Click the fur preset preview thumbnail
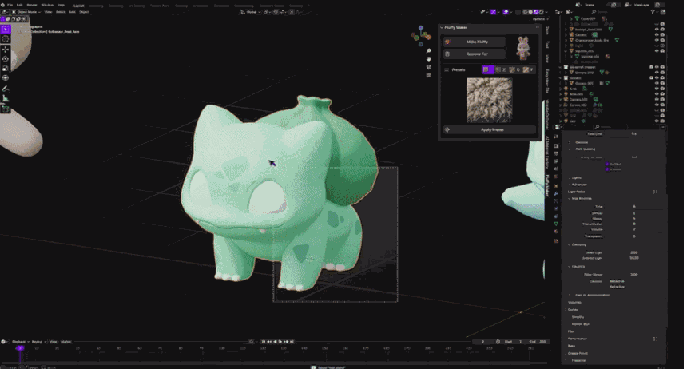This screenshot has width=687, height=369. click(x=490, y=101)
